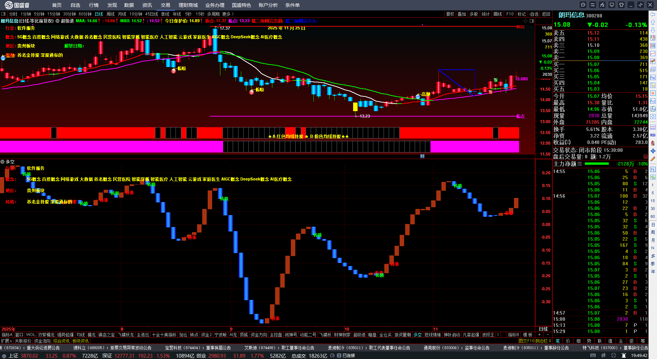Expand 更多 period options
This screenshot has width=657, height=359.
(228, 14)
